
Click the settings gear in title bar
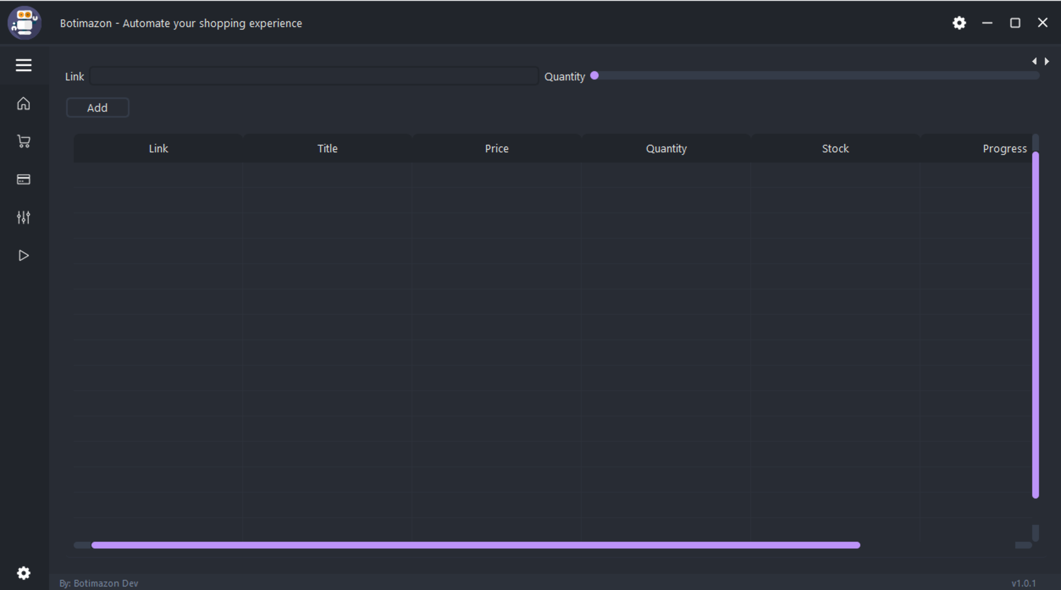click(959, 23)
